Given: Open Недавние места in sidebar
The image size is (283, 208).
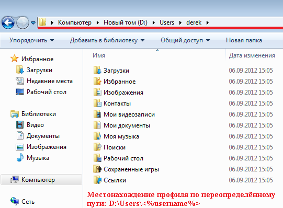Looking at the screenshot, I should [x=50, y=81].
